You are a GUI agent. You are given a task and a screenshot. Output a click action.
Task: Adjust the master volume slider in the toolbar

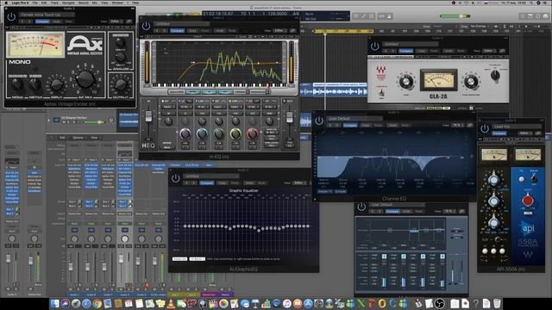(455, 16)
